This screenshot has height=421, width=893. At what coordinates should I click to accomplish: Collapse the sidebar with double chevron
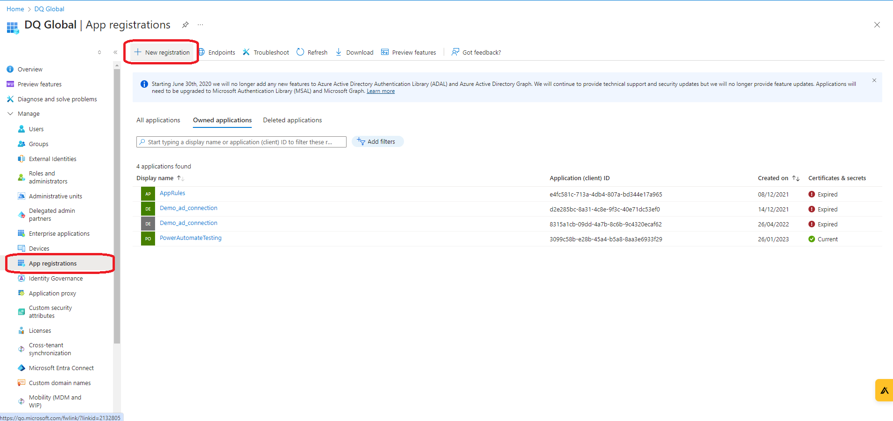[x=115, y=52]
